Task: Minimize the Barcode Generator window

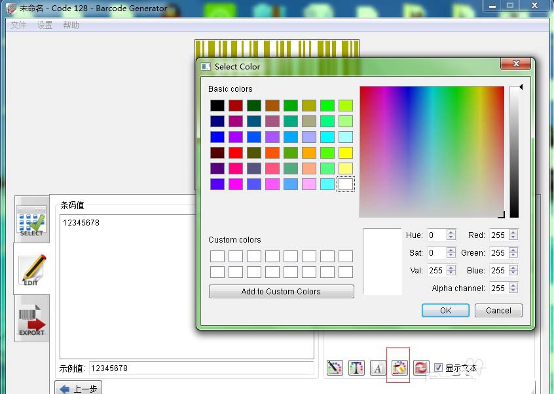Action: coord(492,6)
